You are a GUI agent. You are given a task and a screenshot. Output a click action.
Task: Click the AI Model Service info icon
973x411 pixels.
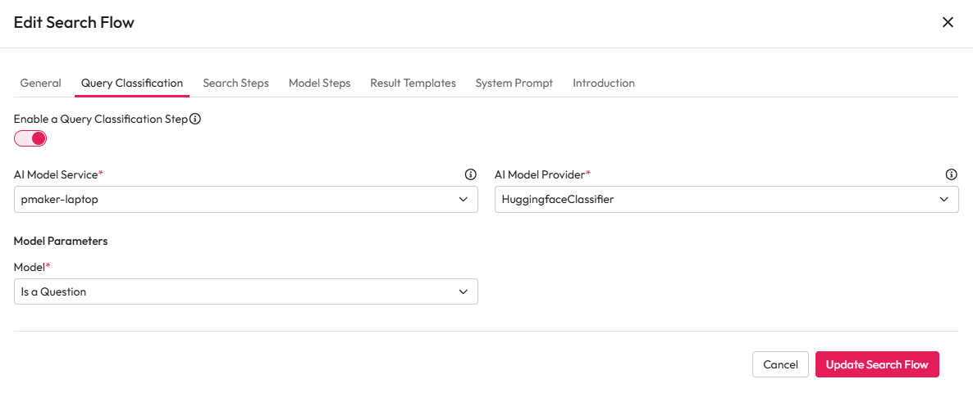(470, 174)
